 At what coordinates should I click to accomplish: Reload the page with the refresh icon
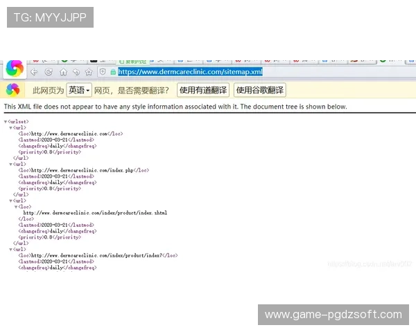tap(49, 71)
